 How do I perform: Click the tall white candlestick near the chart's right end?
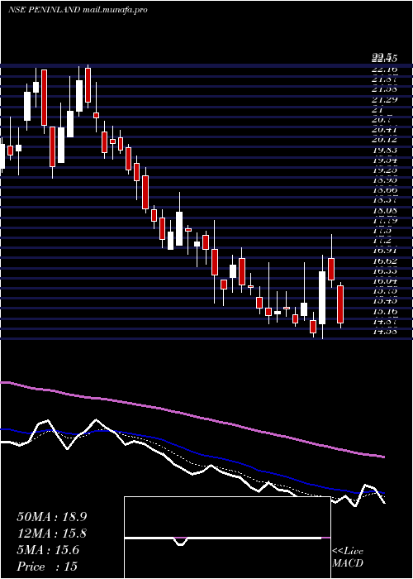[322, 298]
